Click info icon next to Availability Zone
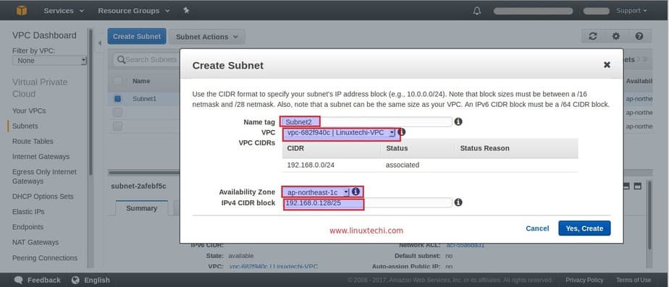This screenshot has height=287, width=669. tap(355, 192)
